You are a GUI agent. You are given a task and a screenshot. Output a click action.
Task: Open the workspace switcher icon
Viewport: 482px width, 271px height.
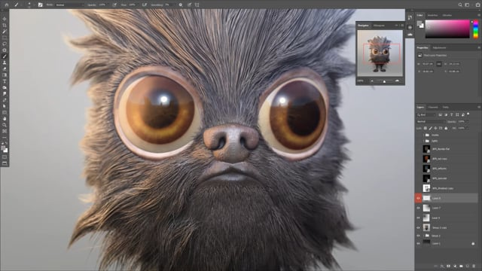click(467, 5)
